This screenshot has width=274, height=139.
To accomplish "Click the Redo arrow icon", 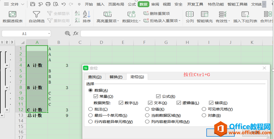I will click(x=71, y=4).
